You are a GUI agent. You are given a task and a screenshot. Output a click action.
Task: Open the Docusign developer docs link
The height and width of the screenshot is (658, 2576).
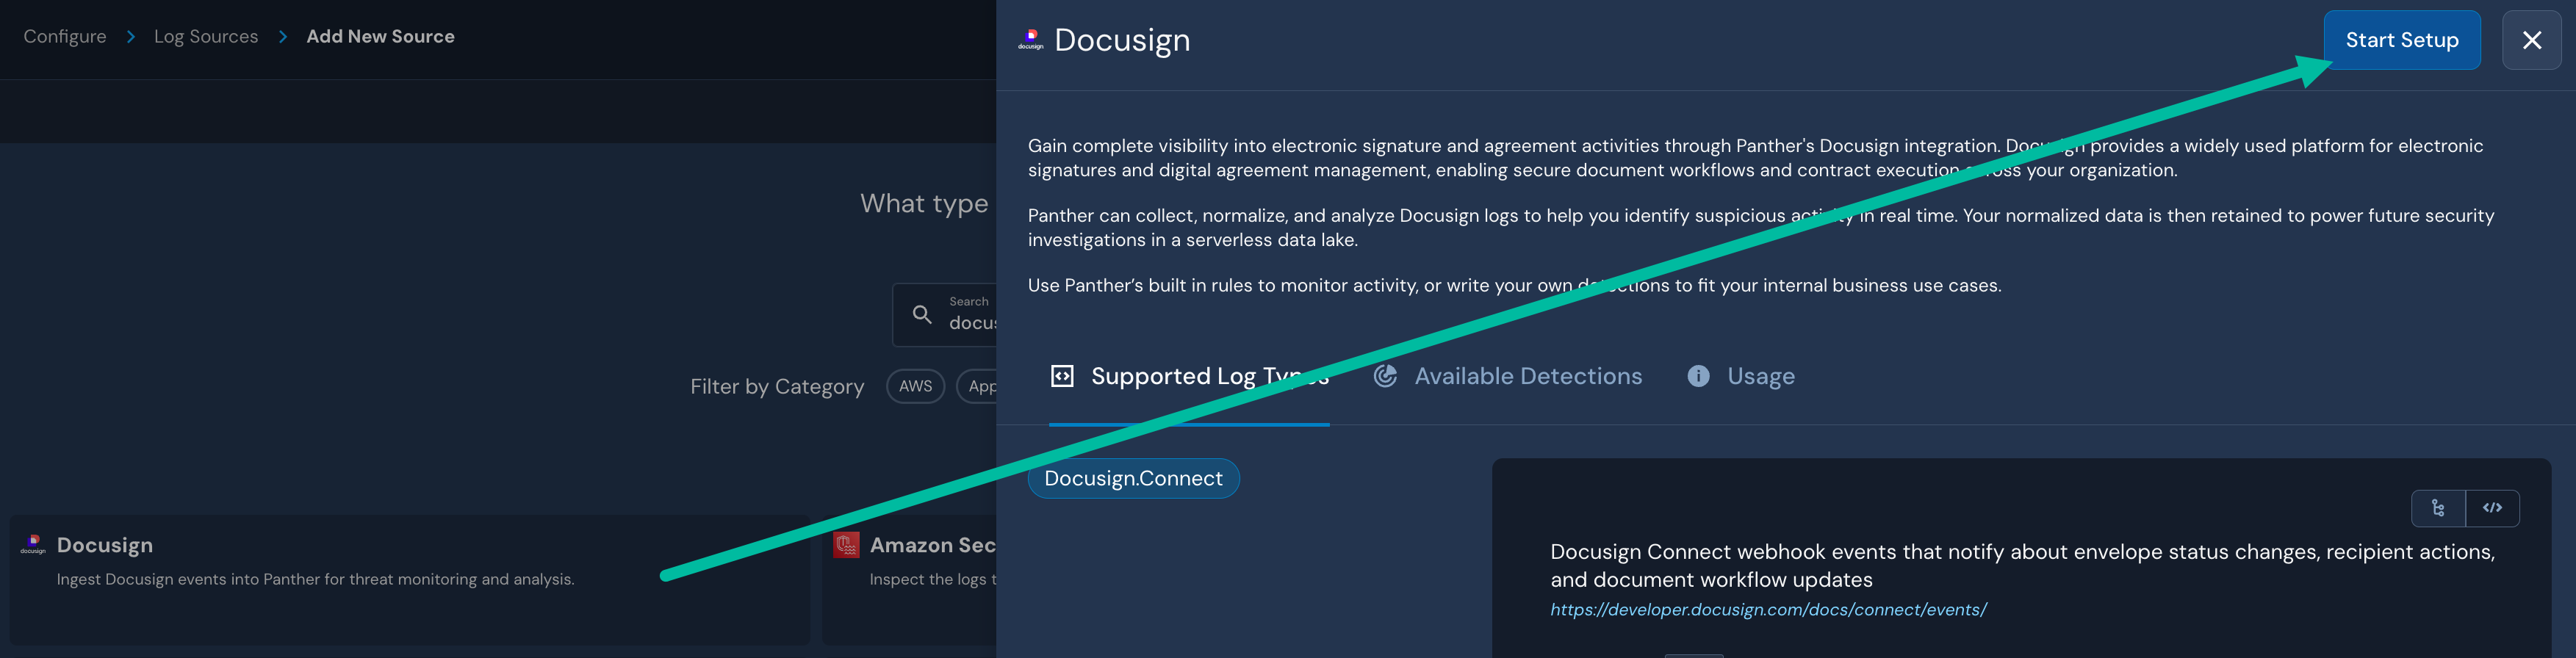(1768, 609)
